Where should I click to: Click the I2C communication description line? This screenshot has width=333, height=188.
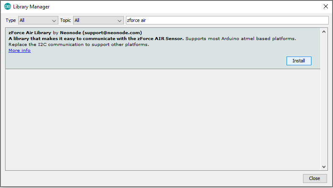point(79,45)
